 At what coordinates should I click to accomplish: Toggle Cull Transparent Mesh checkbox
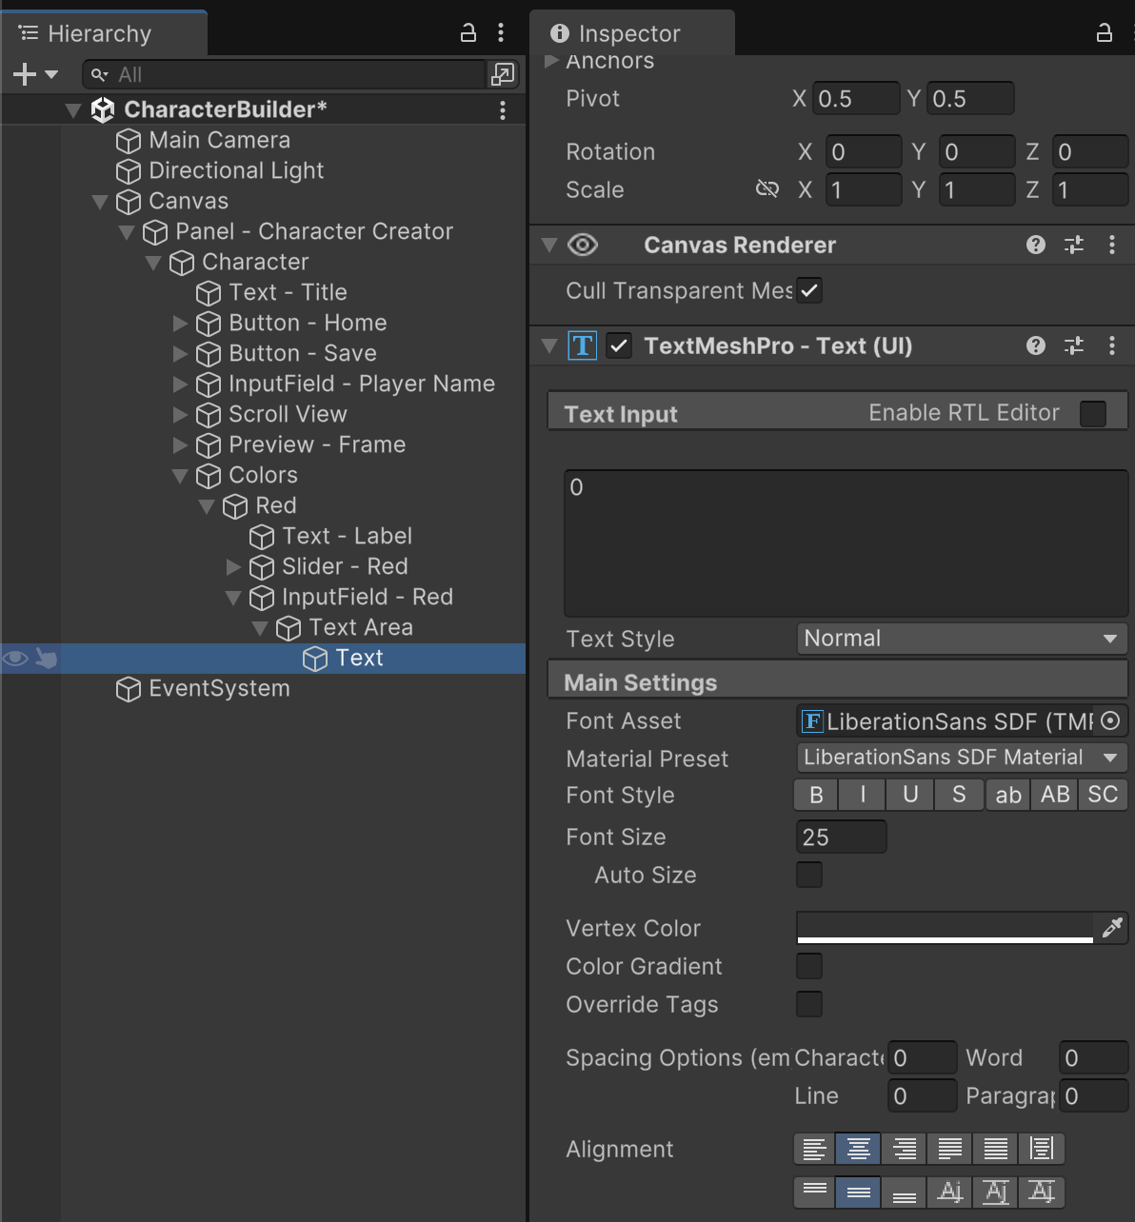click(x=809, y=291)
